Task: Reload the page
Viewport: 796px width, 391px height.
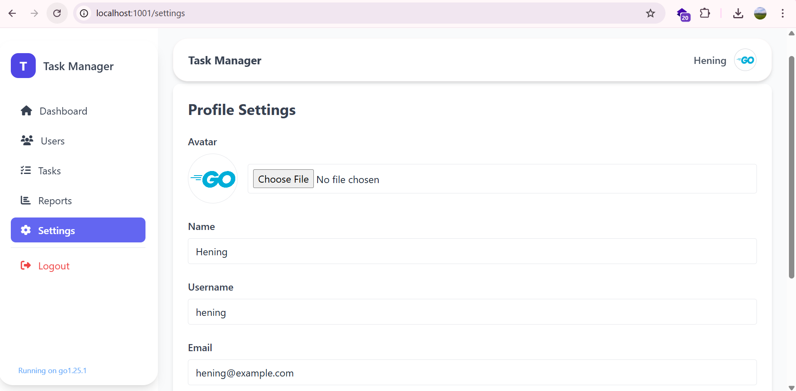Action: tap(57, 13)
